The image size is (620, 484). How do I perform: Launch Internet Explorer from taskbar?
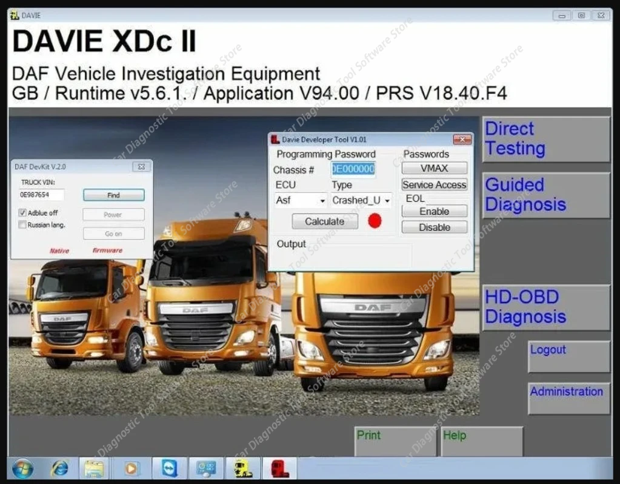[x=60, y=469]
